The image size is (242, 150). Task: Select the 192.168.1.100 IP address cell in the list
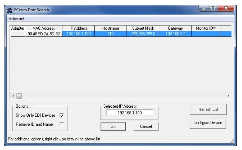pos(78,34)
